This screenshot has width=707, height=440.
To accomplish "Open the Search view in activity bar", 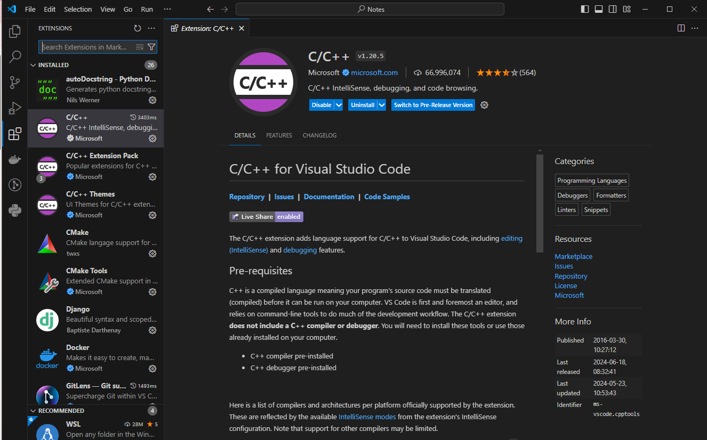I will (15, 56).
